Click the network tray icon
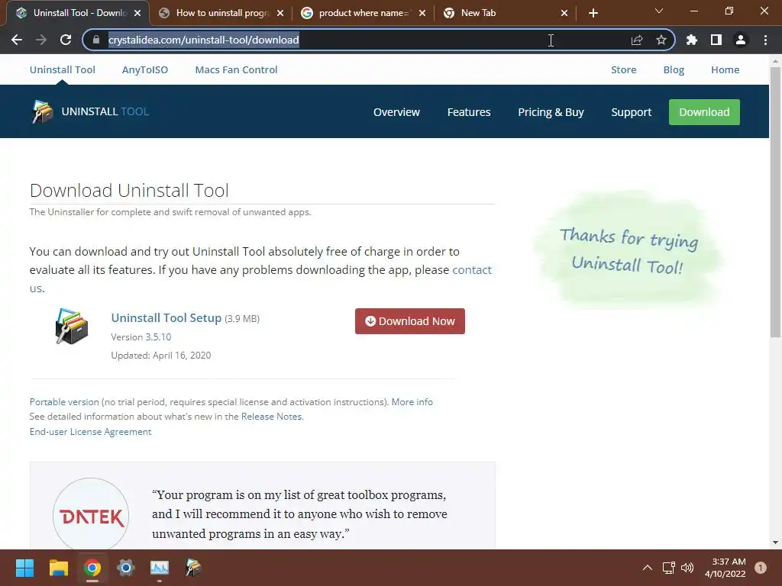This screenshot has height=586, width=782. (668, 568)
